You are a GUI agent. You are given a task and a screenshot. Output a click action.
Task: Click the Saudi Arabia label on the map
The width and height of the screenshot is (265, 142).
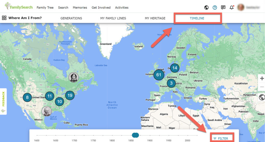pyautogui.click(x=215, y=120)
